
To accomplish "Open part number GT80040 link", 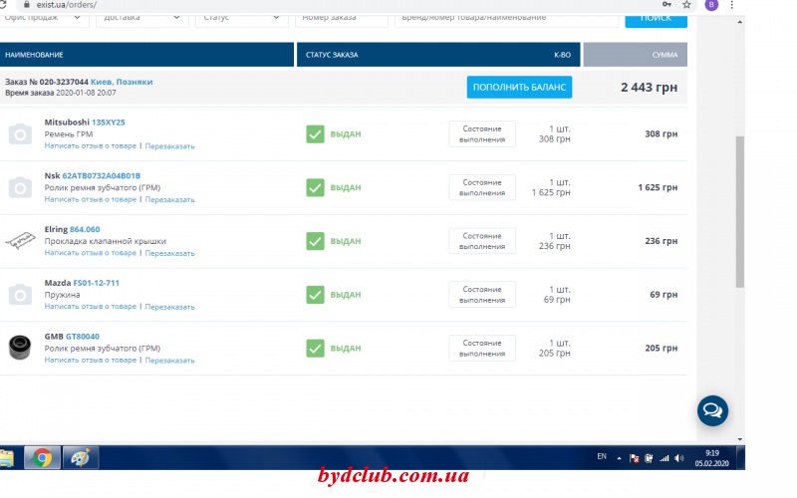I will tap(83, 337).
